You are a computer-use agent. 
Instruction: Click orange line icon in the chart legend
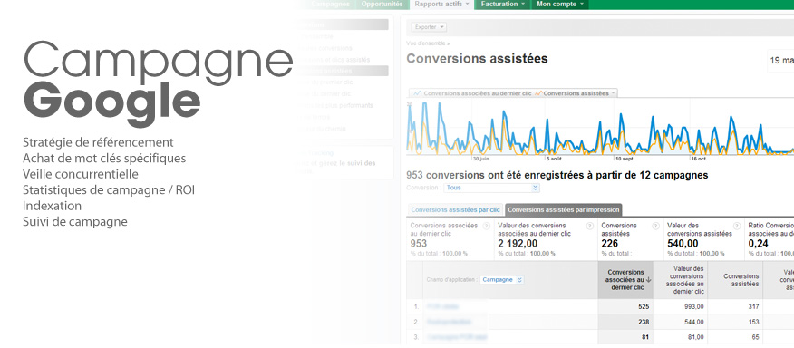pos(537,93)
